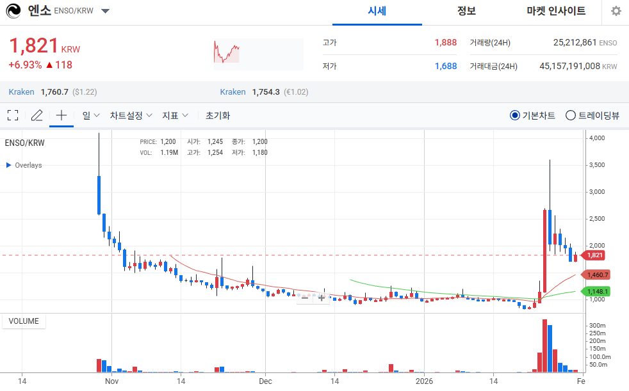Select the 기본차트 radio button
629x391 pixels.
coord(515,115)
